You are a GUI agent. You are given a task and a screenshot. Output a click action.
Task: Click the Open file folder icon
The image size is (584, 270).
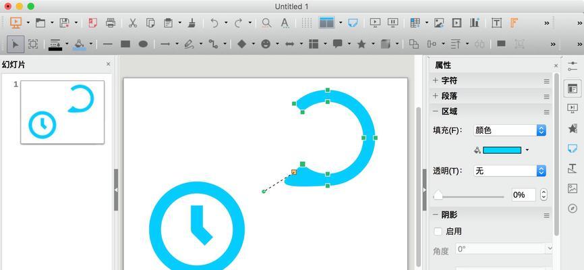tap(40, 23)
